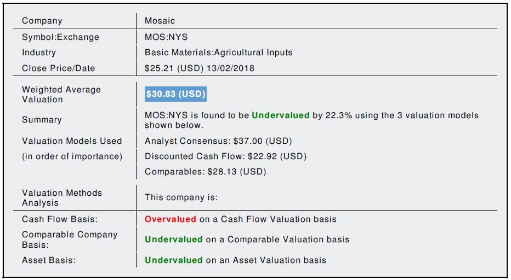This screenshot has width=511, height=280.
Task: Click the highlighted $30.83 (USD) valuation
Action: [175, 94]
